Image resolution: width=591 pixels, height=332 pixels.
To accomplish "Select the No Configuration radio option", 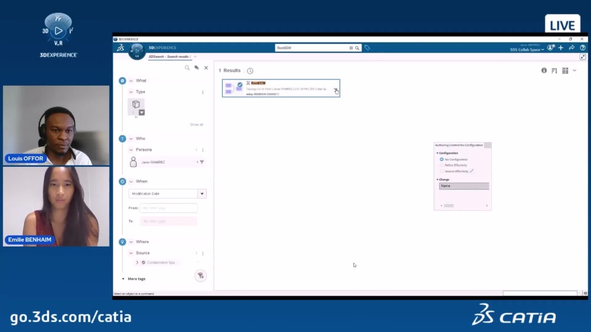I will click(x=442, y=159).
